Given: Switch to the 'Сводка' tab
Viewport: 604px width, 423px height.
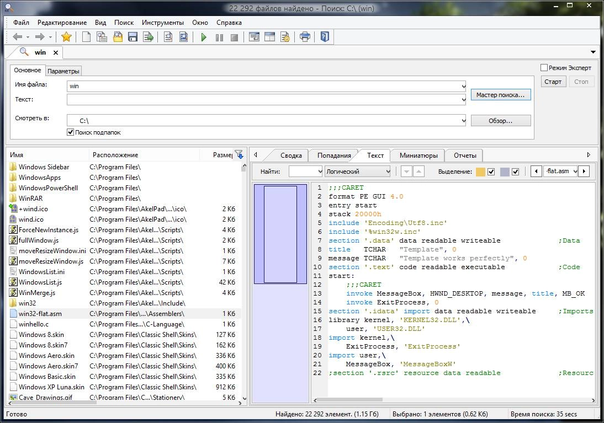Looking at the screenshot, I should click(x=291, y=156).
